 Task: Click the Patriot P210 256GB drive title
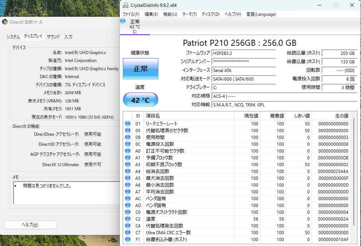point(239,43)
